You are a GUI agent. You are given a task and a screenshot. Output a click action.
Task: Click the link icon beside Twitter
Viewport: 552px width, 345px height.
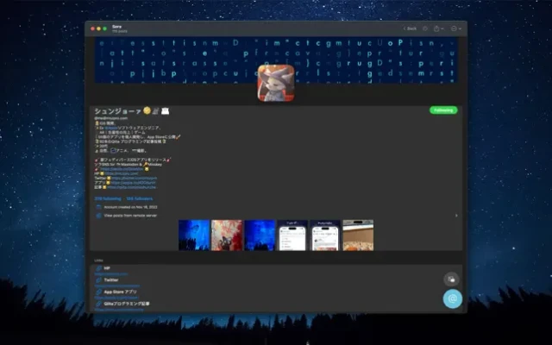pos(99,279)
